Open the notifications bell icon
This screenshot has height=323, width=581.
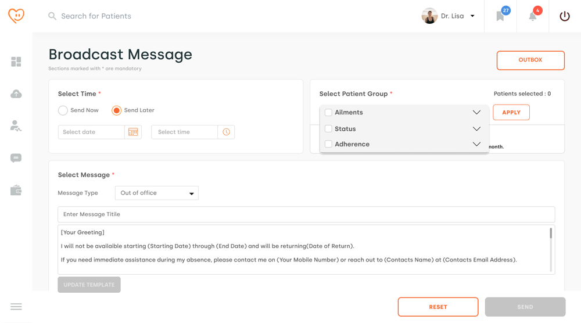tap(533, 16)
